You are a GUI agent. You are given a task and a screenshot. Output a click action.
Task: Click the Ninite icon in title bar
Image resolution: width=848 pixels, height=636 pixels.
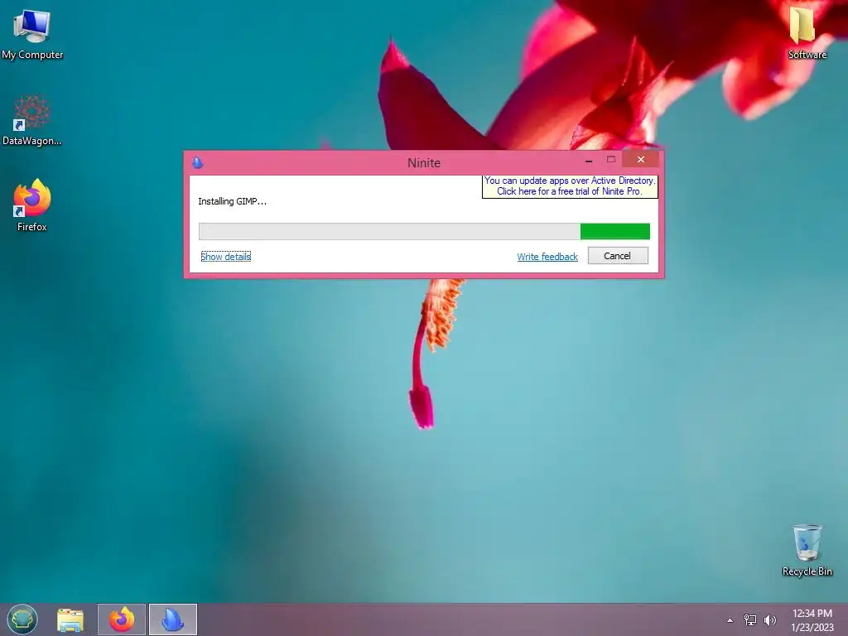pos(197,162)
